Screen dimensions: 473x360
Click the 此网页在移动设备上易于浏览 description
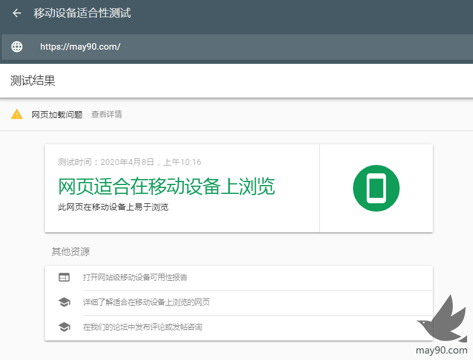pyautogui.click(x=113, y=207)
